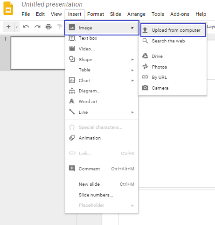The height and width of the screenshot is (225, 215).
Task: Click the Photos pinwheel icon
Action: coord(145,66)
